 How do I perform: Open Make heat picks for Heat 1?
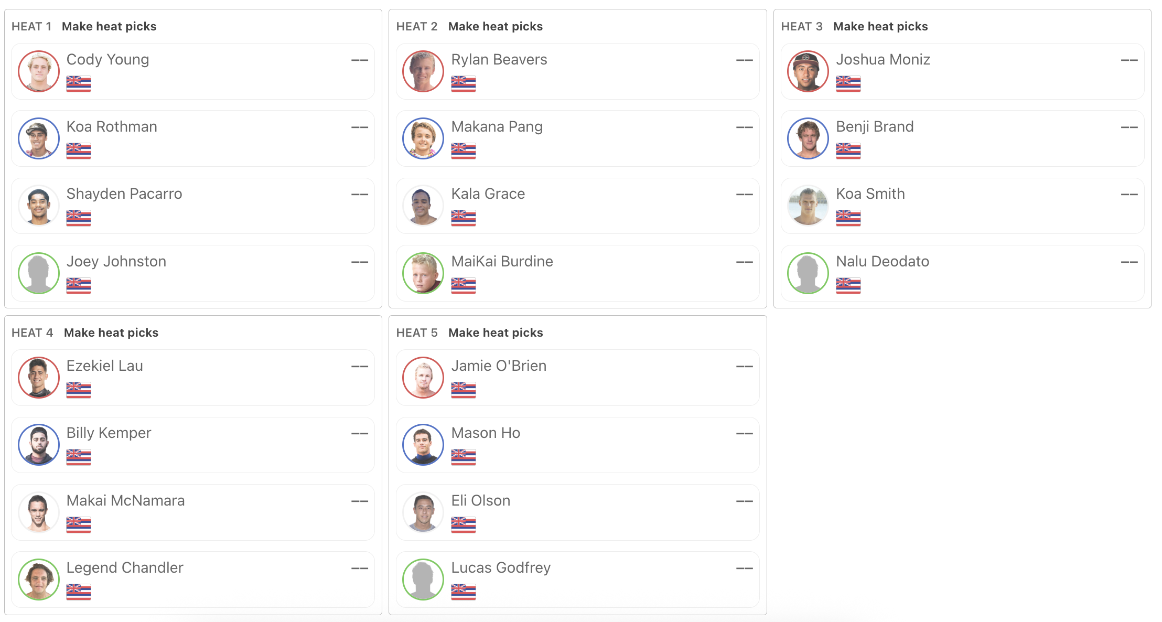tap(109, 26)
